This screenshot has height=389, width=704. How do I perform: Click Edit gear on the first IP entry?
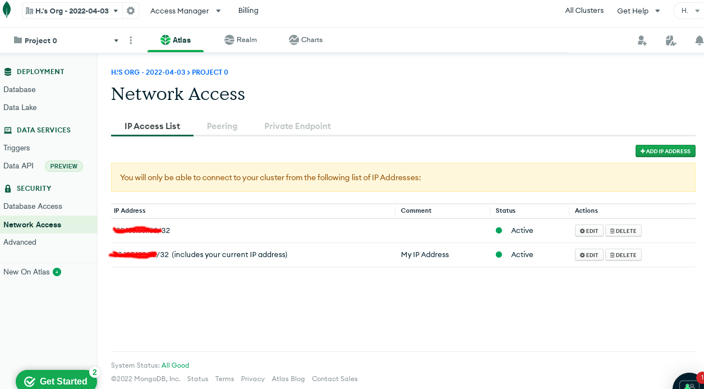pos(588,230)
